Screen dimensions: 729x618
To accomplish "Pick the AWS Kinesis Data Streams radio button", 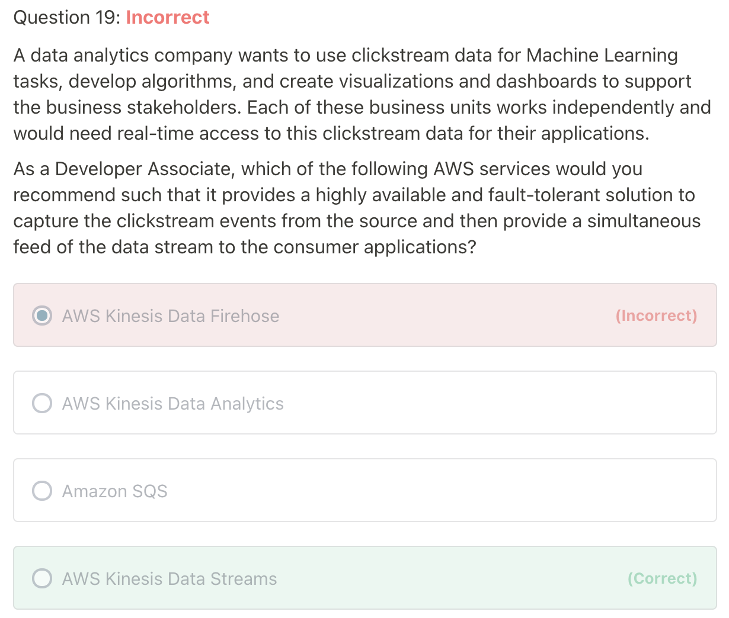I will pos(41,578).
